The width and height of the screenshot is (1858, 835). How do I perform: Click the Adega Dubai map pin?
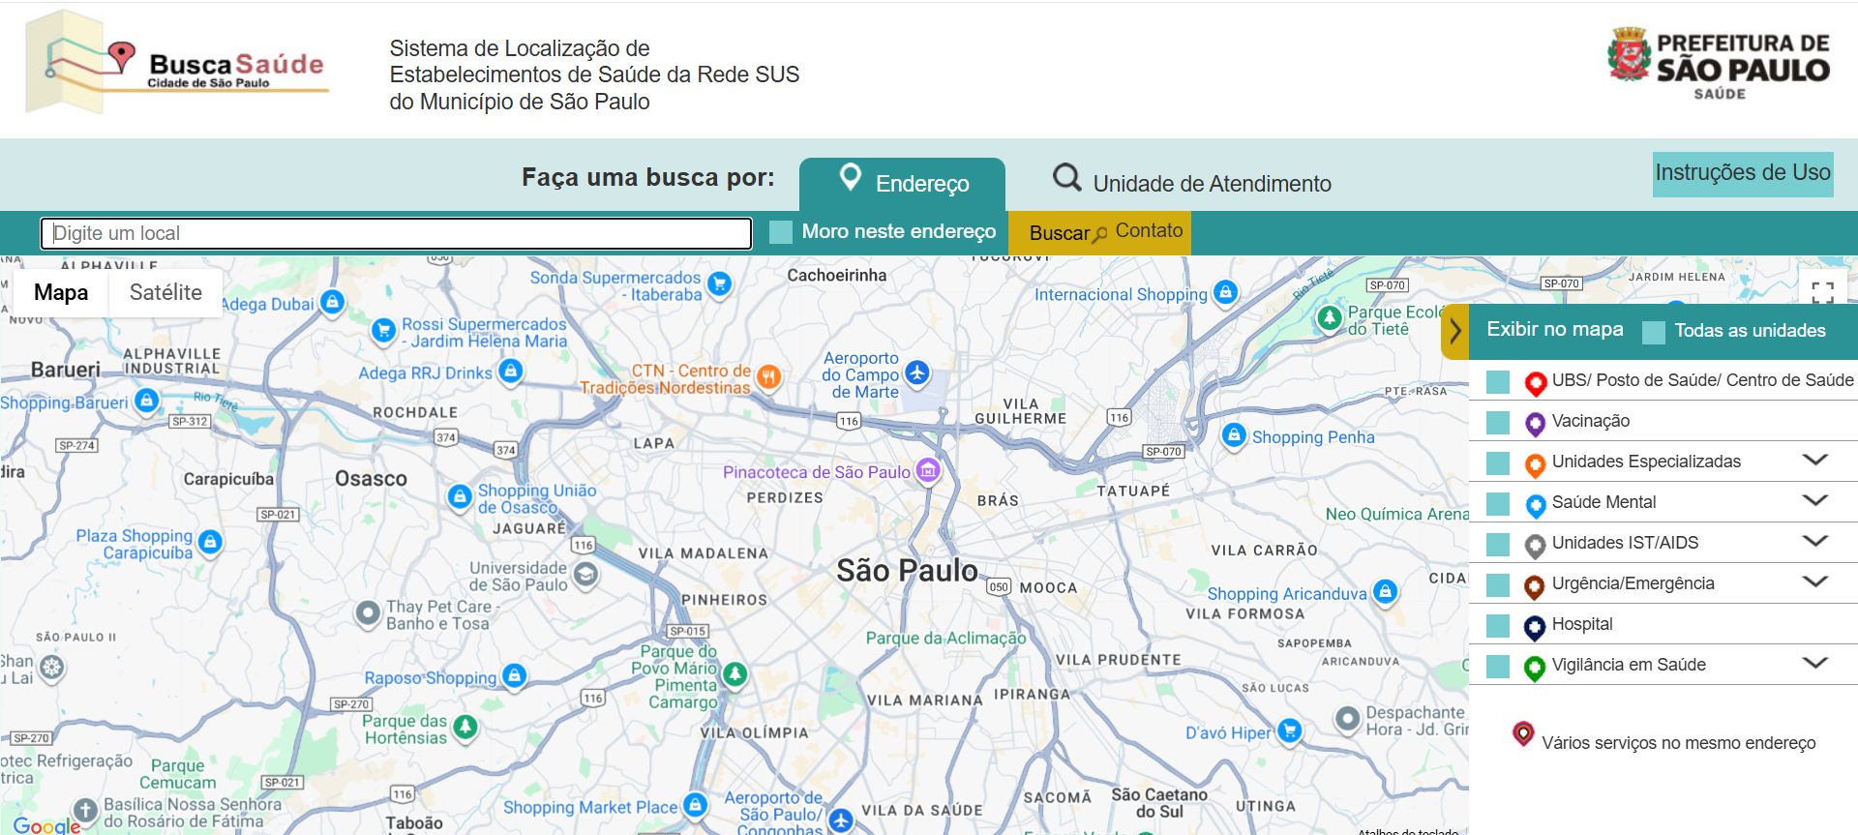click(332, 303)
